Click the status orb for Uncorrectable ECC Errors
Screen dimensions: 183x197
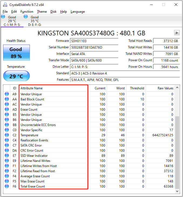pos(7,125)
